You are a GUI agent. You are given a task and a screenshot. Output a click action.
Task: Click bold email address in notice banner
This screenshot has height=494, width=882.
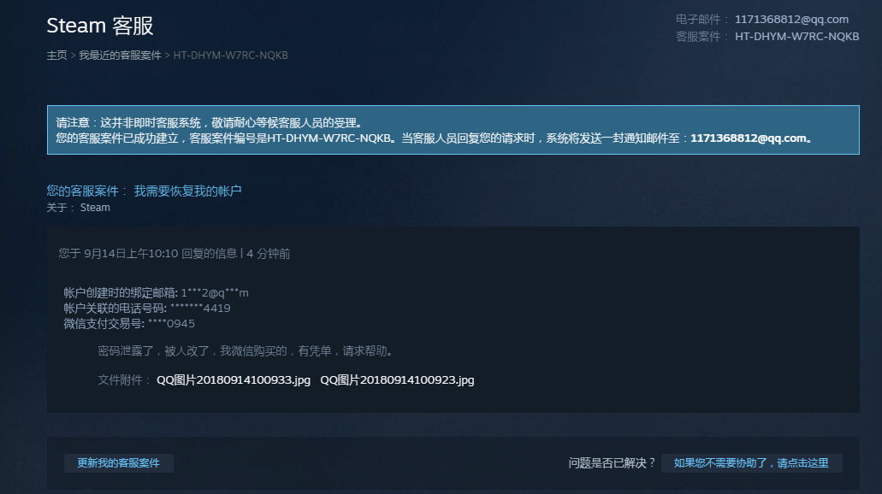(x=749, y=138)
